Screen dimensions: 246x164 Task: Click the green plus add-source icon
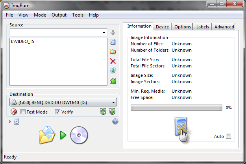click(x=113, y=33)
